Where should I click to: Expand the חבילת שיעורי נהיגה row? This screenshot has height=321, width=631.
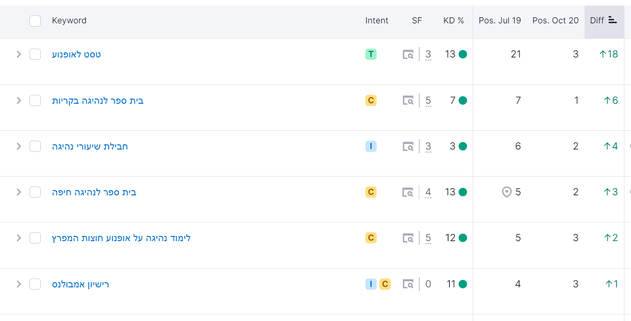[19, 146]
